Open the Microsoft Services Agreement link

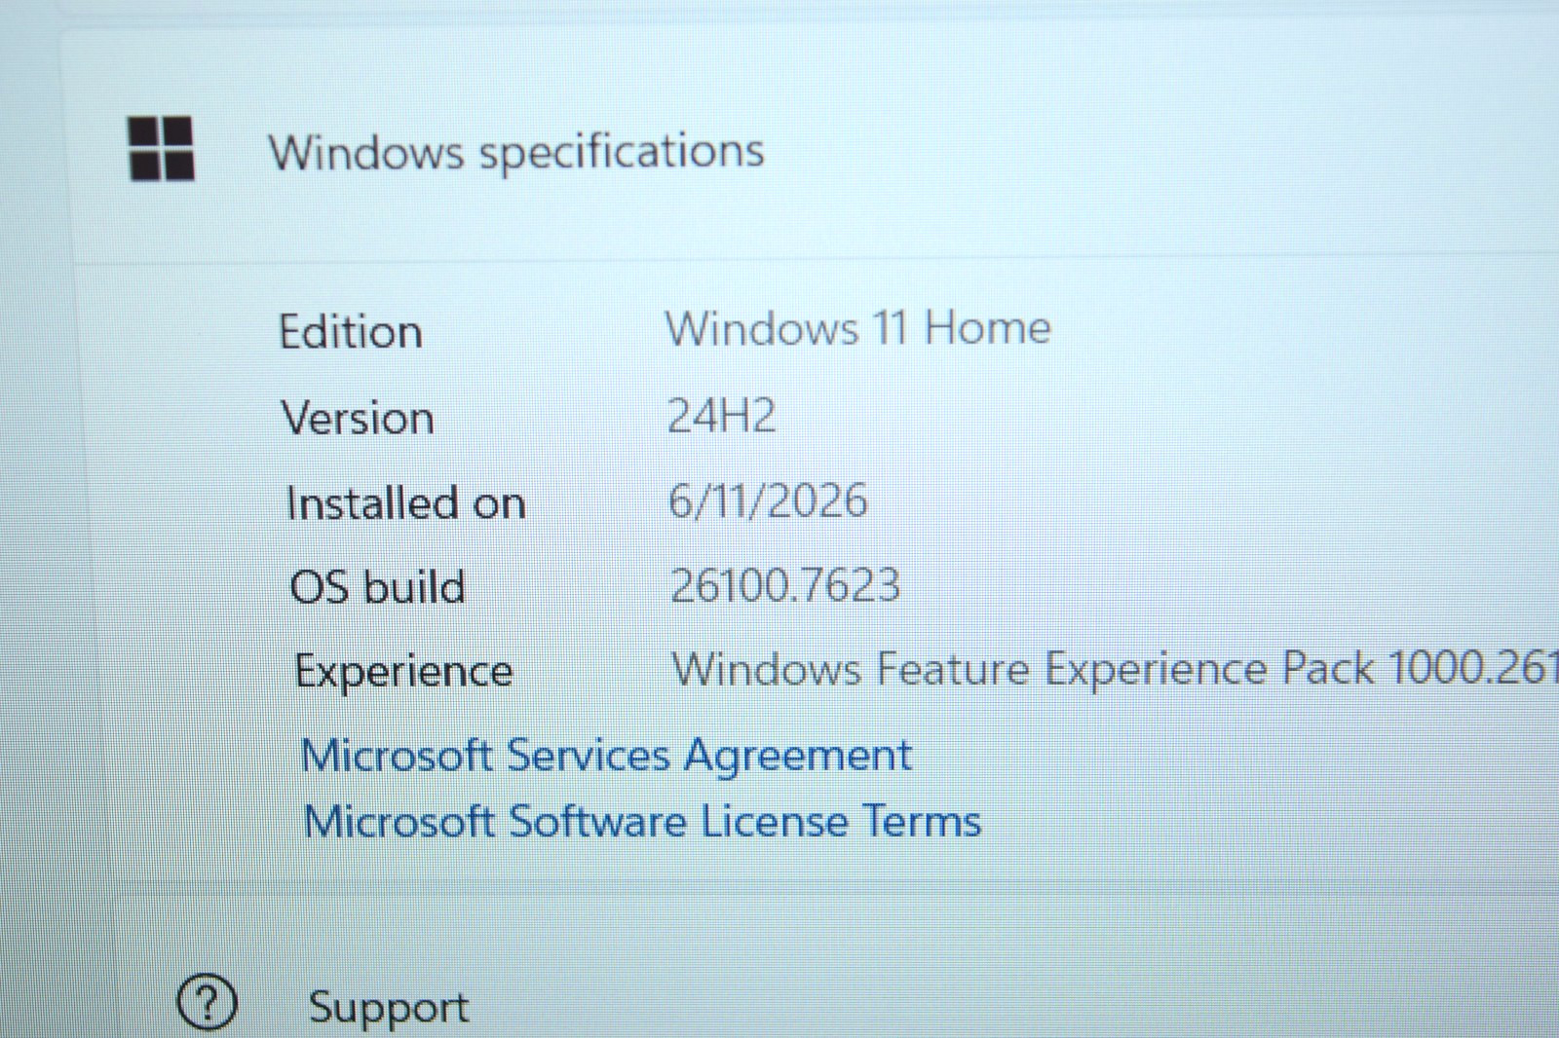606,757
